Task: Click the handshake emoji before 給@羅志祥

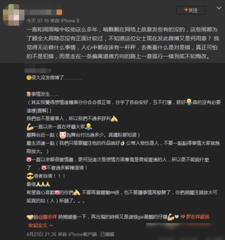Action: click(30, 217)
